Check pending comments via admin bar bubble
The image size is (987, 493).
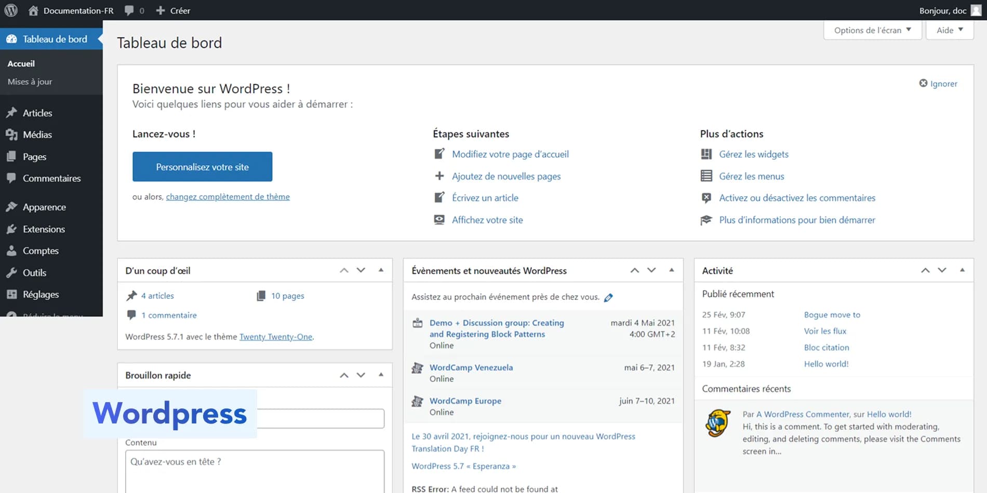pos(133,10)
